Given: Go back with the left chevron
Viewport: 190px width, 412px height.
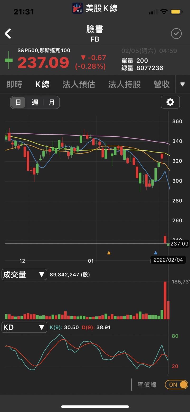Looking at the screenshot, I should [x=8, y=34].
